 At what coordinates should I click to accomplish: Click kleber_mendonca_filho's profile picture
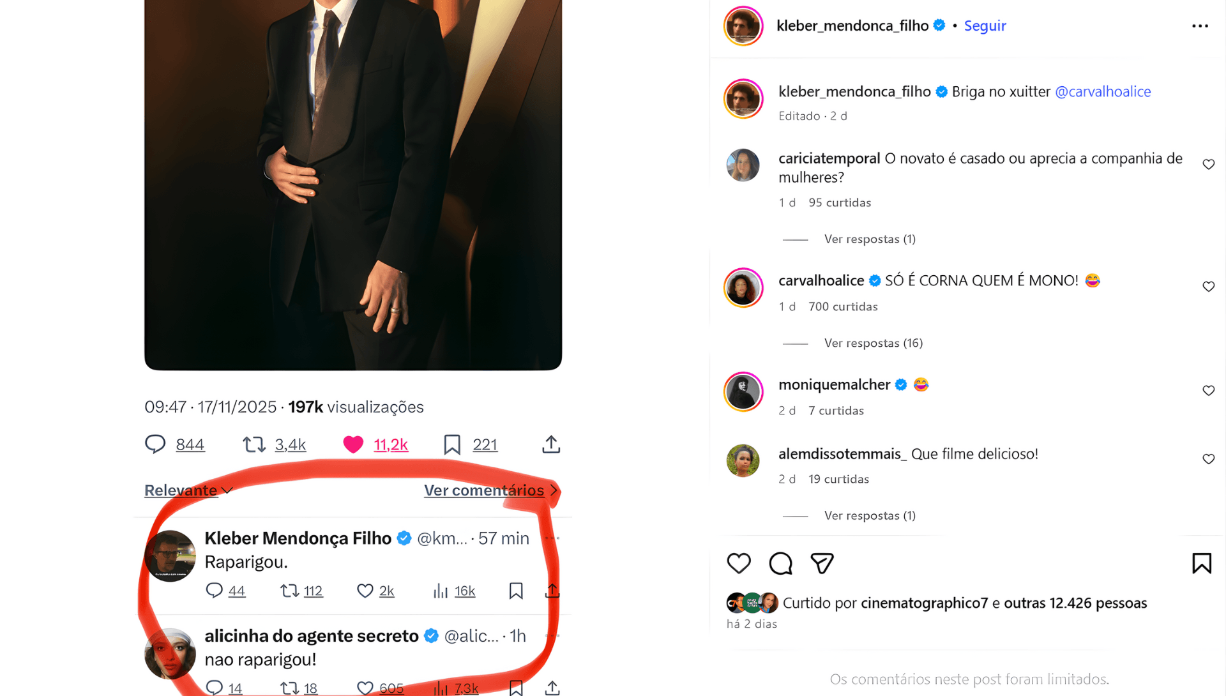(x=743, y=26)
